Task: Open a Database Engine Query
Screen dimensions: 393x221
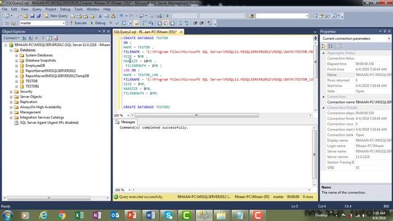Action: click(x=72, y=16)
